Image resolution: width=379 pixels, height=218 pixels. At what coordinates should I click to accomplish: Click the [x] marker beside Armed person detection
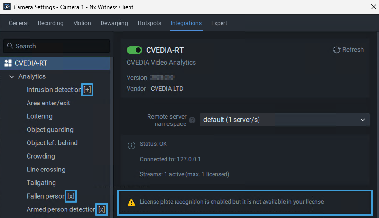(102, 209)
